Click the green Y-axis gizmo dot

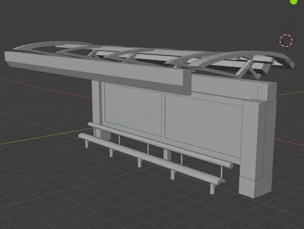click(293, 2)
